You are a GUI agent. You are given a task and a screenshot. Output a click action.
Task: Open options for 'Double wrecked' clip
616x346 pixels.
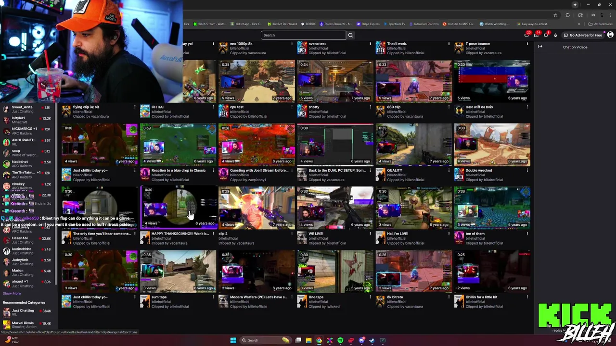527,171
